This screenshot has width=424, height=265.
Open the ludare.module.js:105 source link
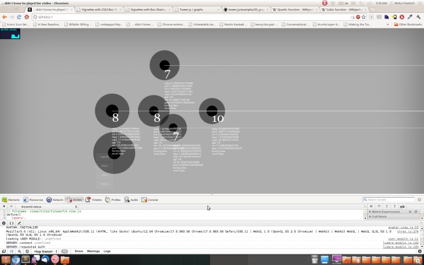[x=401, y=246]
